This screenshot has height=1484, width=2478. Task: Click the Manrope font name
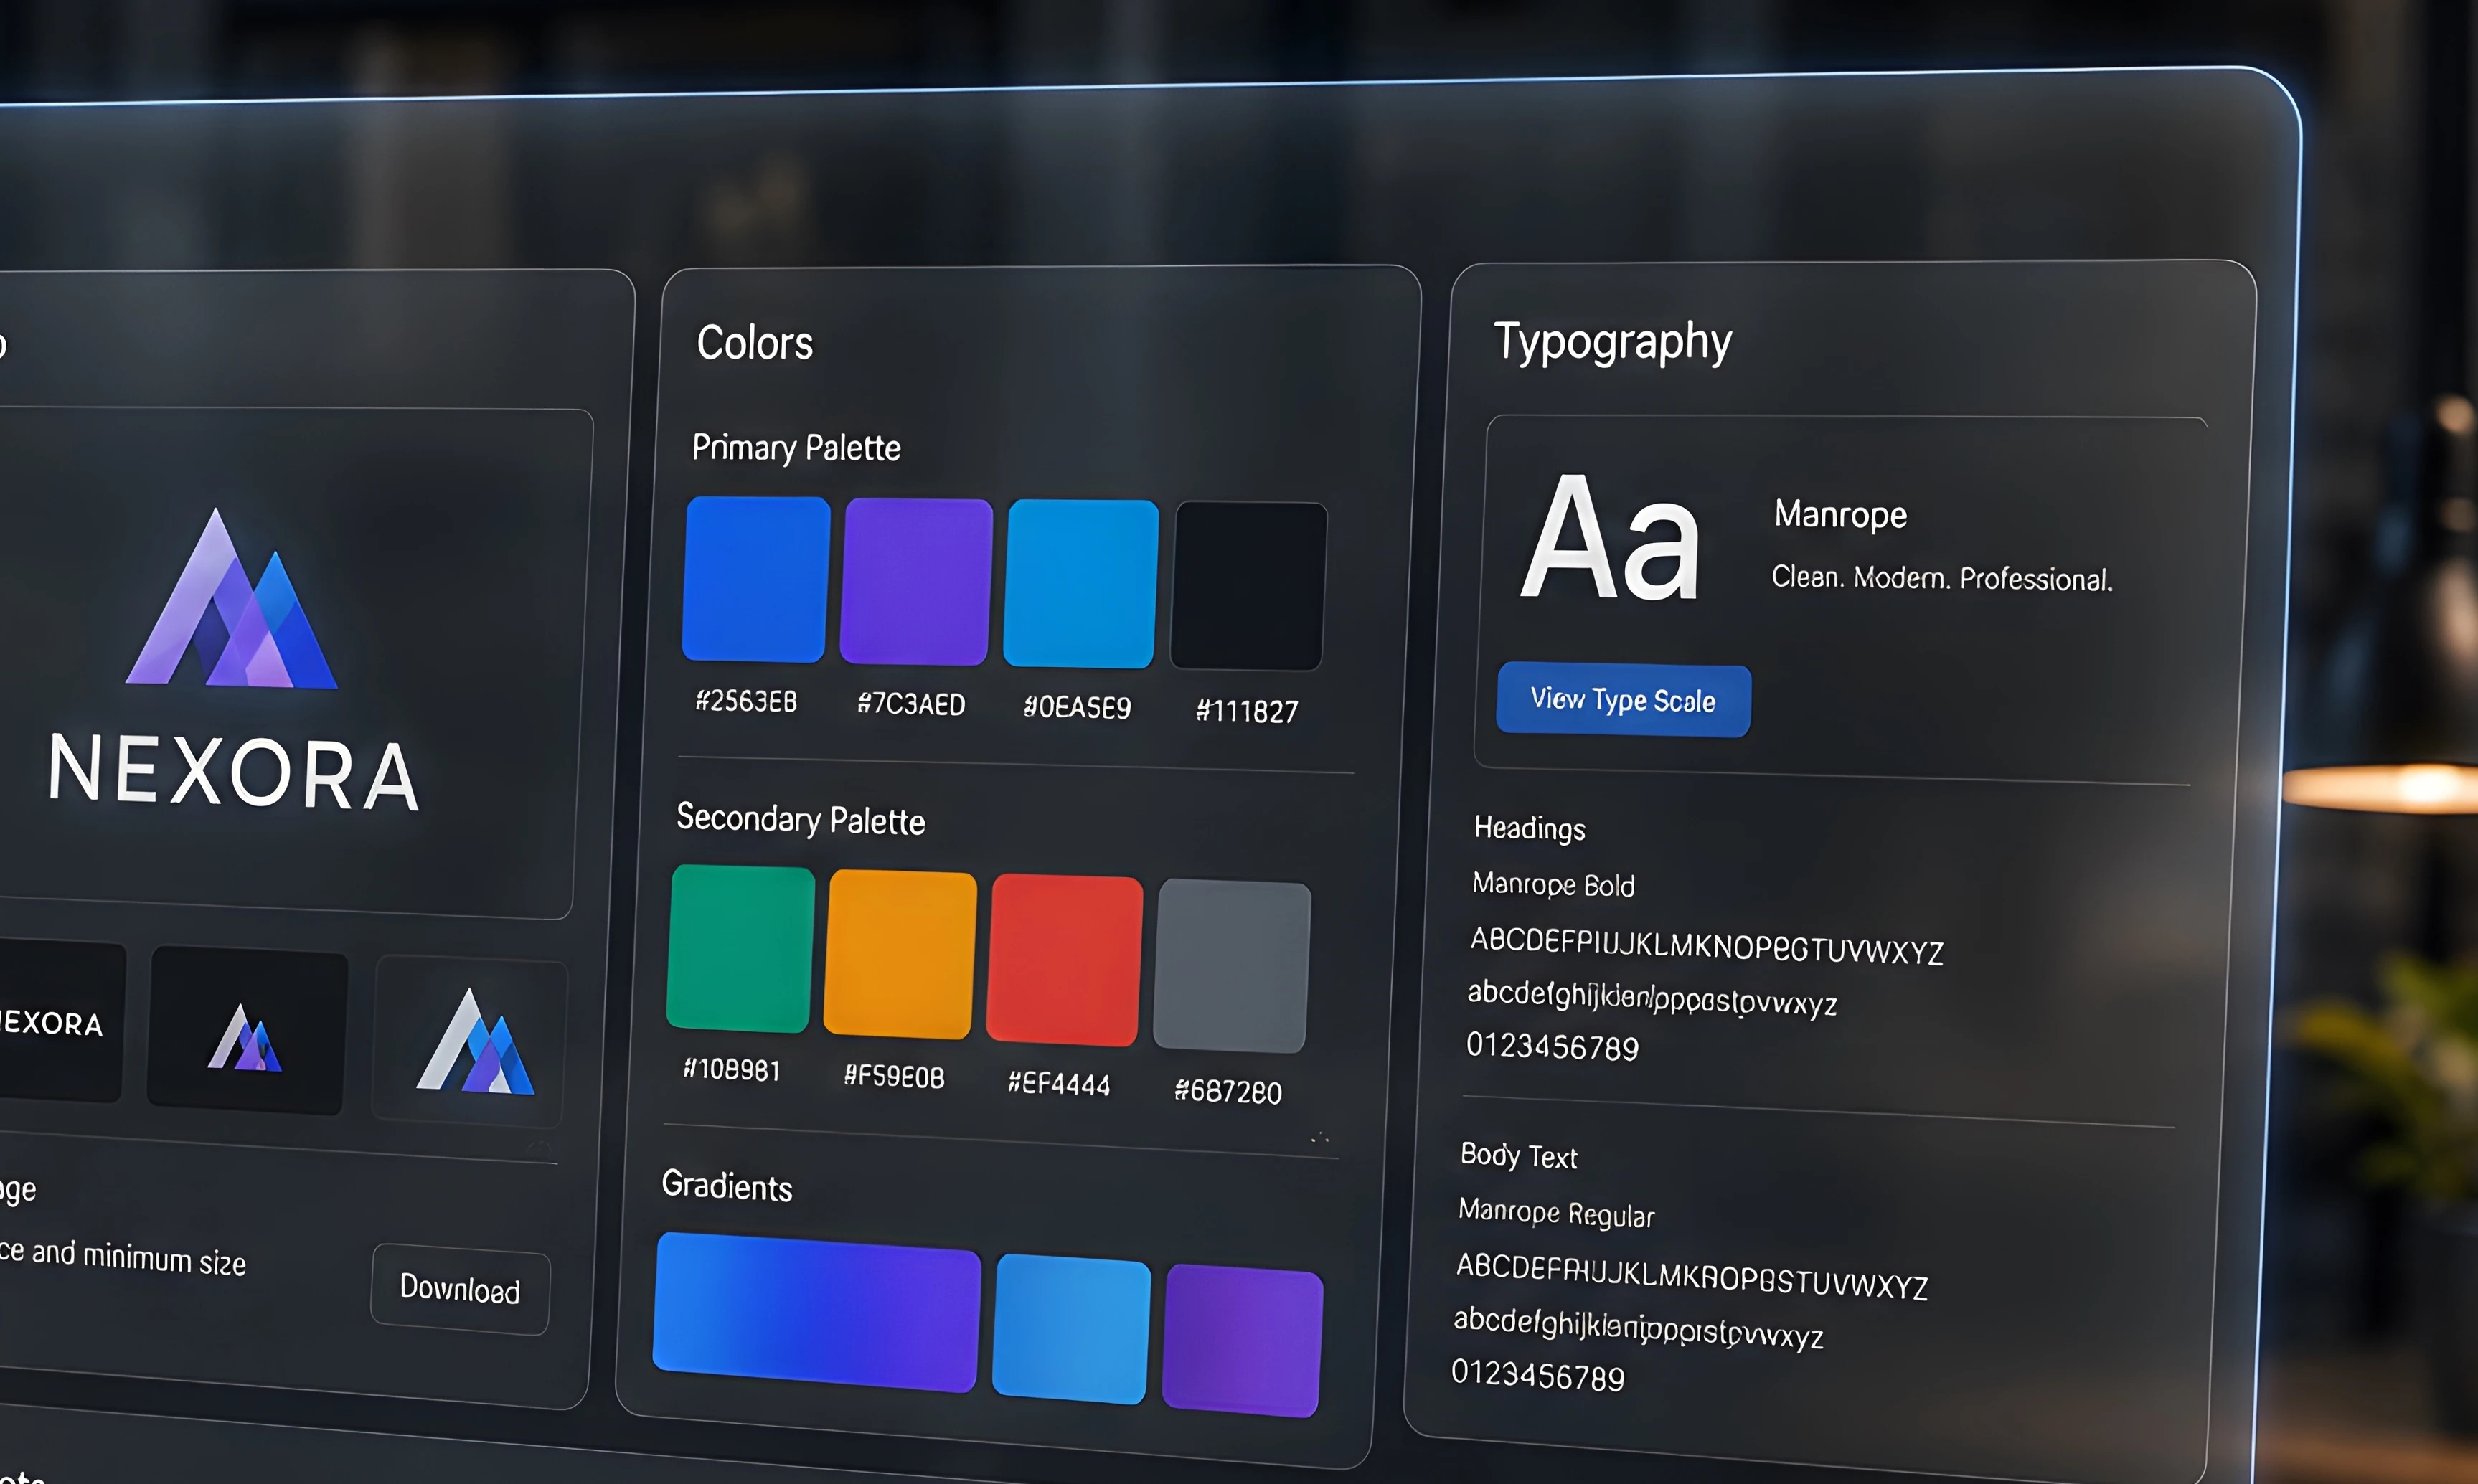(1840, 515)
